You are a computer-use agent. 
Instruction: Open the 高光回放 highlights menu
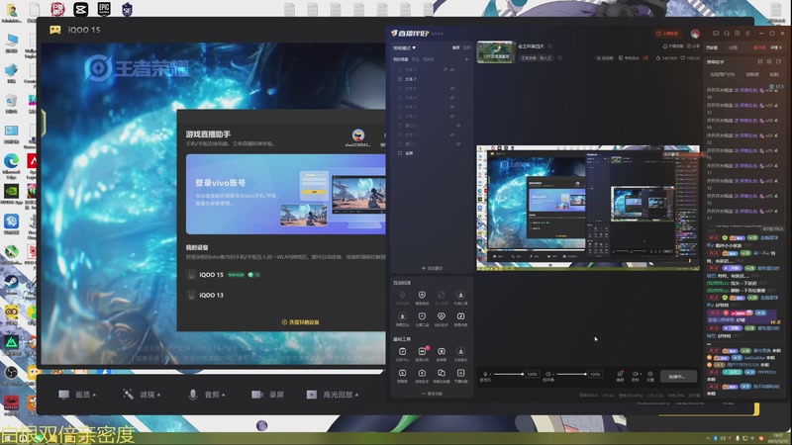tap(333, 395)
